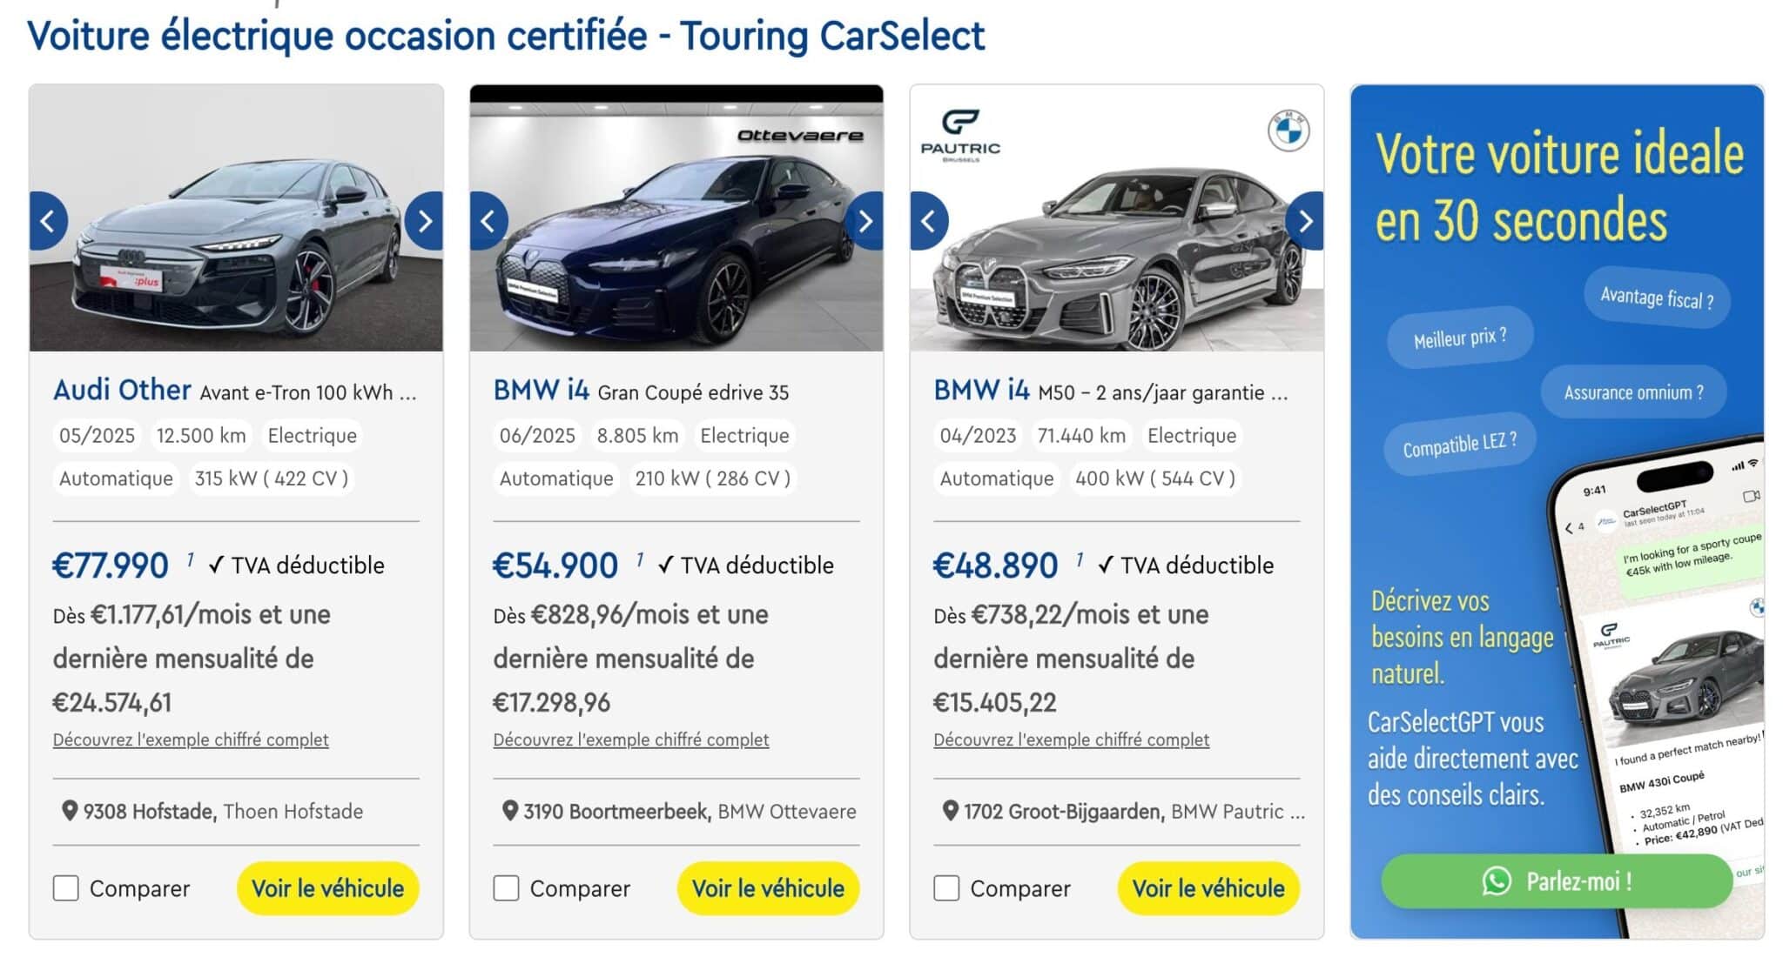1783x957 pixels.
Task: Select the 'Compatible LEZ ?' bubble
Action: pos(1459,445)
